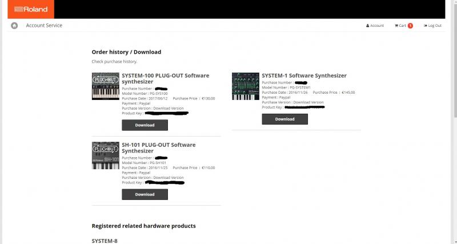The image size is (457, 244).
Task: Download SH-101 PLUG-OUT software
Action: pyautogui.click(x=145, y=194)
